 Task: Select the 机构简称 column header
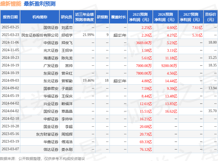[40, 17]
